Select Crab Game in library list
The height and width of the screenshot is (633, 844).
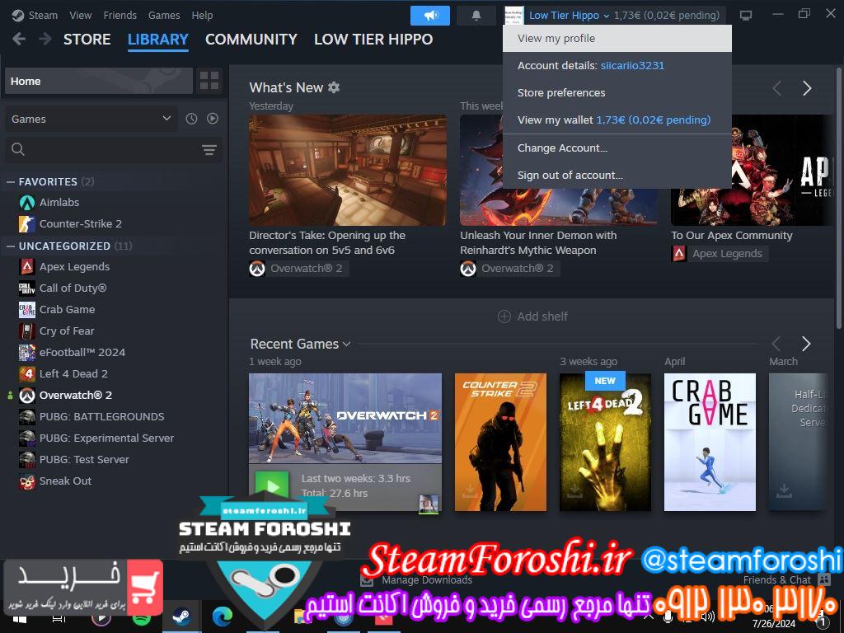click(x=67, y=309)
